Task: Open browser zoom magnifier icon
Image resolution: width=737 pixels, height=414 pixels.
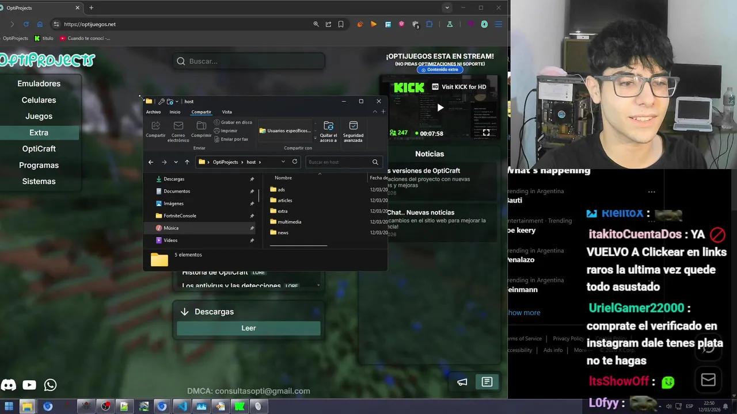Action: (316, 24)
